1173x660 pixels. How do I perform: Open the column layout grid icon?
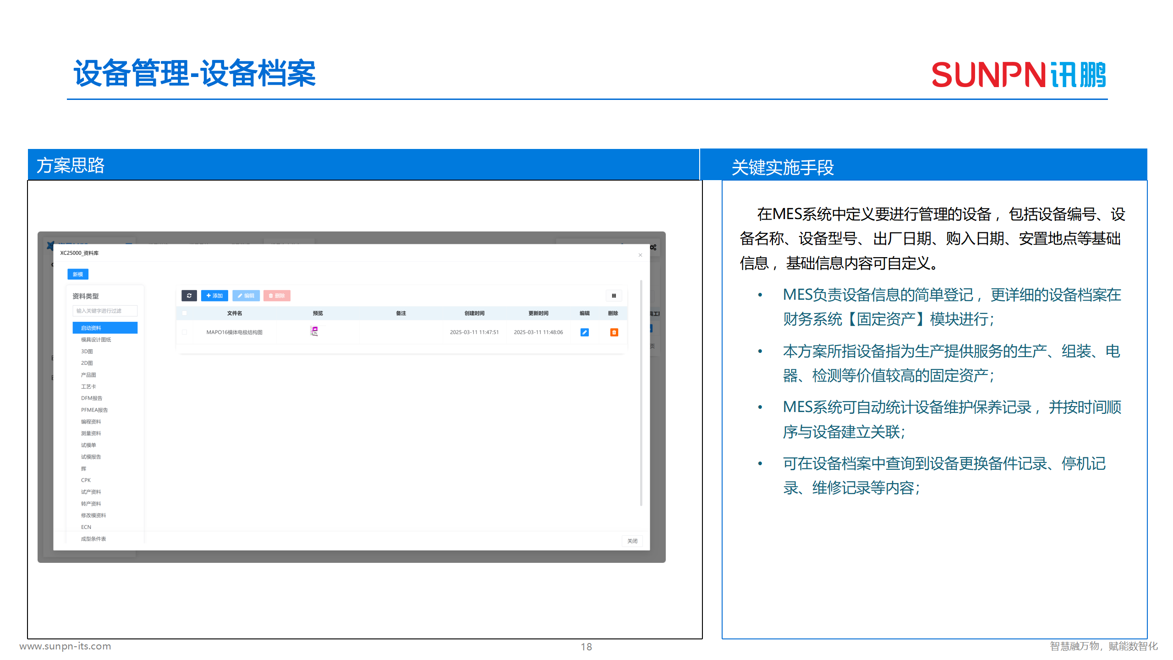pos(614,296)
